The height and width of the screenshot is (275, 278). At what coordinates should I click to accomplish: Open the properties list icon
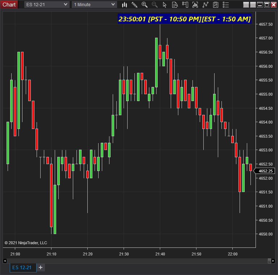[226, 5]
